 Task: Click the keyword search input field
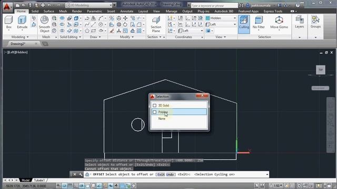pyautogui.click(x=214, y=6)
